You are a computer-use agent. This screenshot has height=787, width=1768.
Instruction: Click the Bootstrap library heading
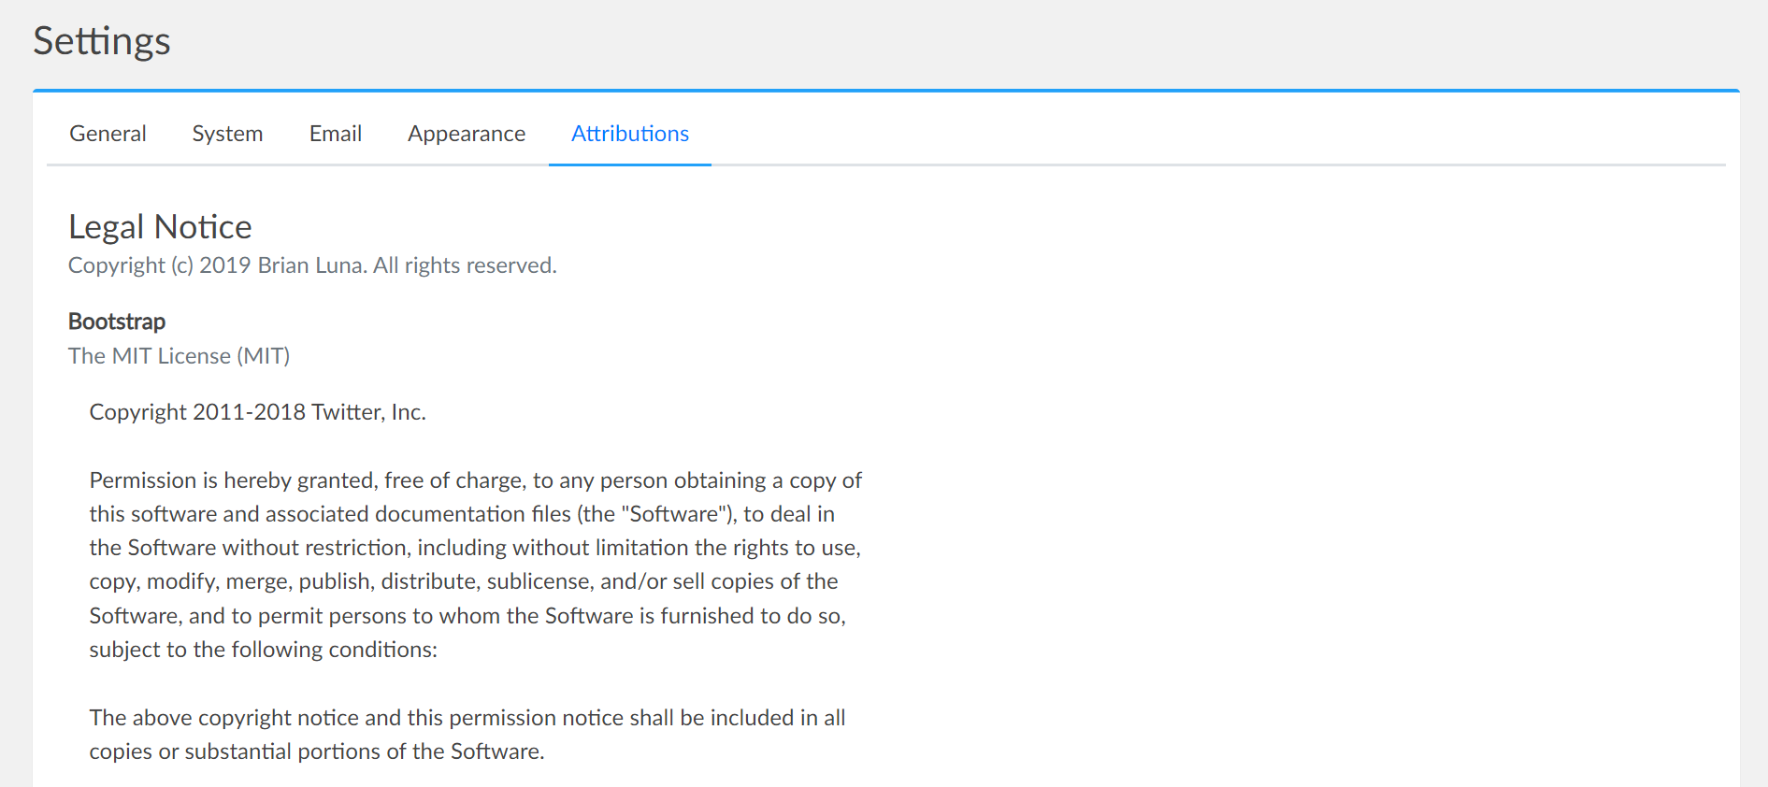click(x=117, y=322)
